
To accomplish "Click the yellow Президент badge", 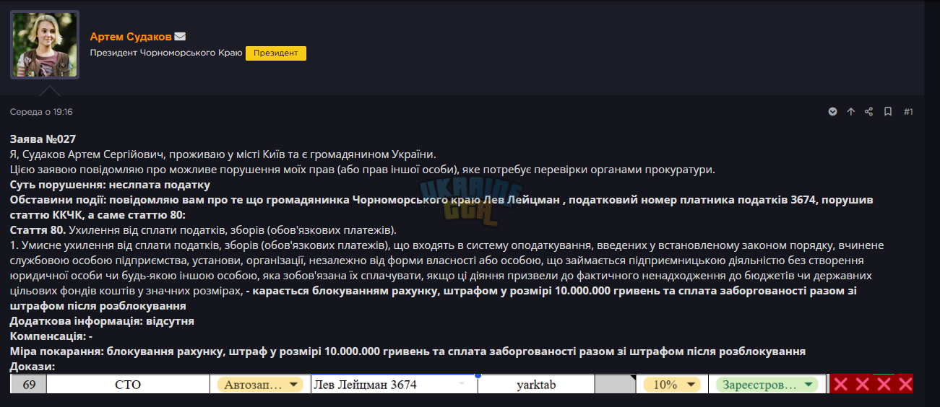I will pyautogui.click(x=276, y=53).
